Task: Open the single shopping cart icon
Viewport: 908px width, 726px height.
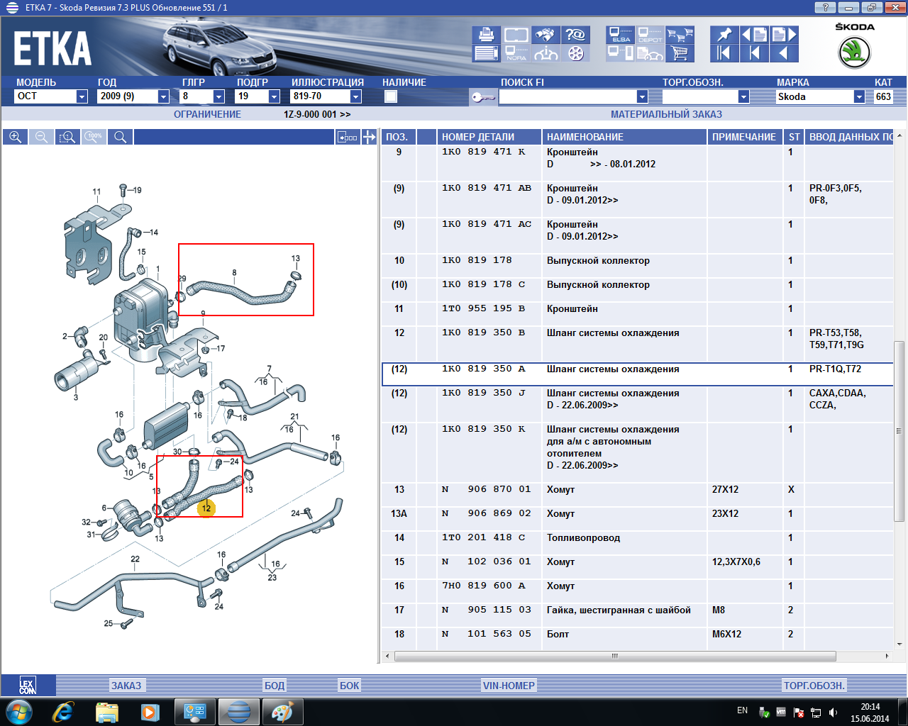Action: coord(680,53)
